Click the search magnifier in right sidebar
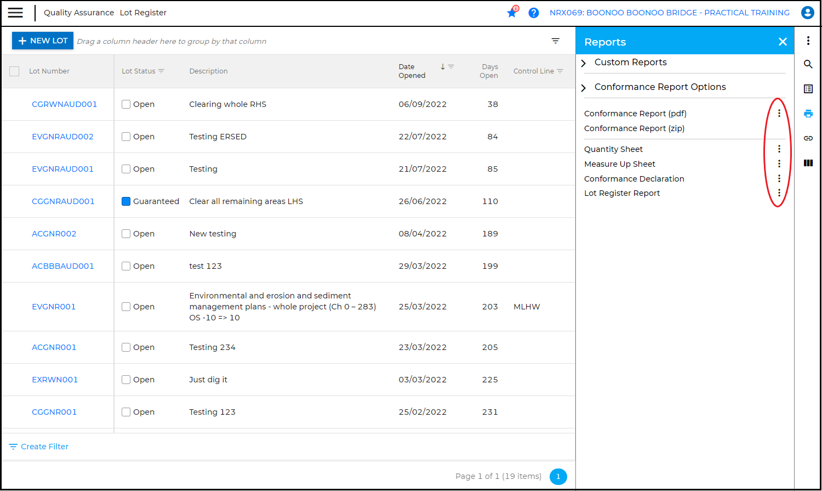Viewport: 822px width, 491px height. point(808,64)
